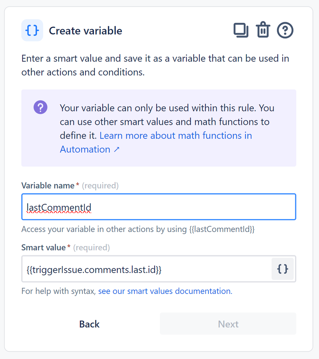Click the Smart value field label

pyautogui.click(x=44, y=247)
